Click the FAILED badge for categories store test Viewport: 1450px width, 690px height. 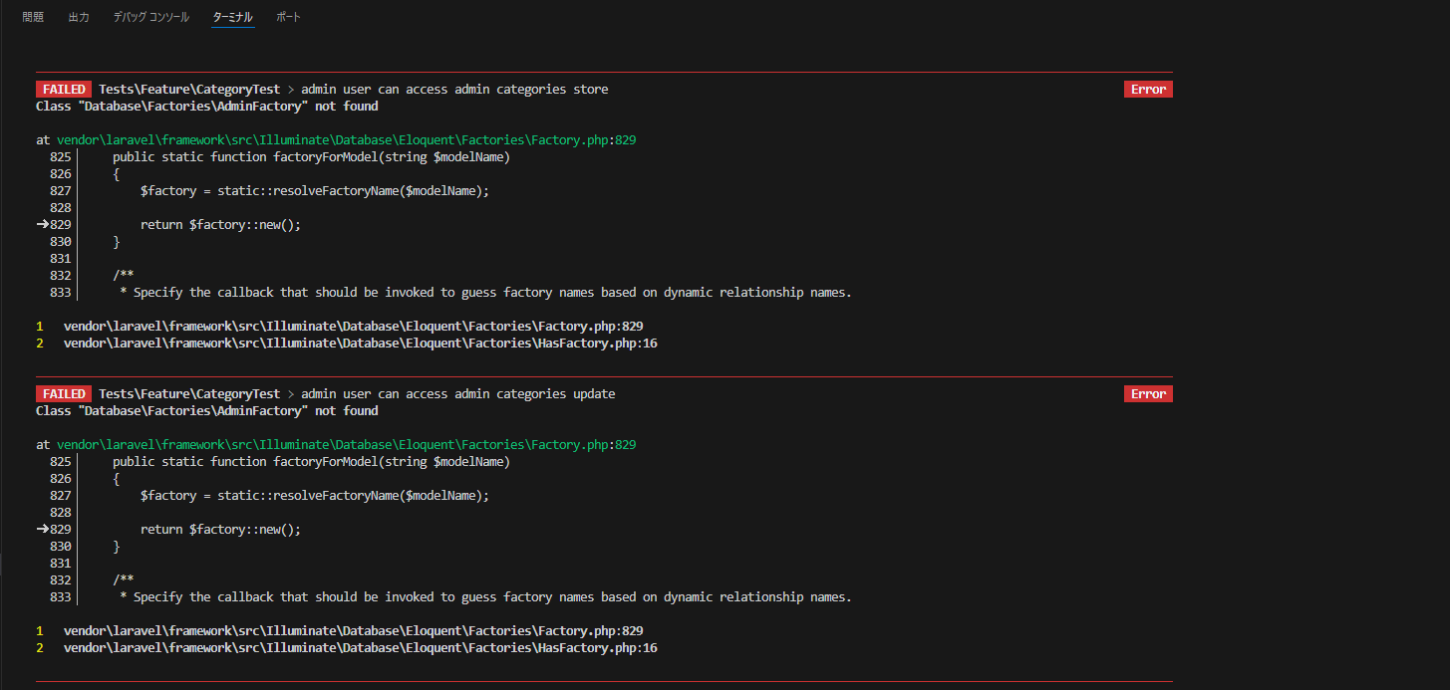coord(64,90)
